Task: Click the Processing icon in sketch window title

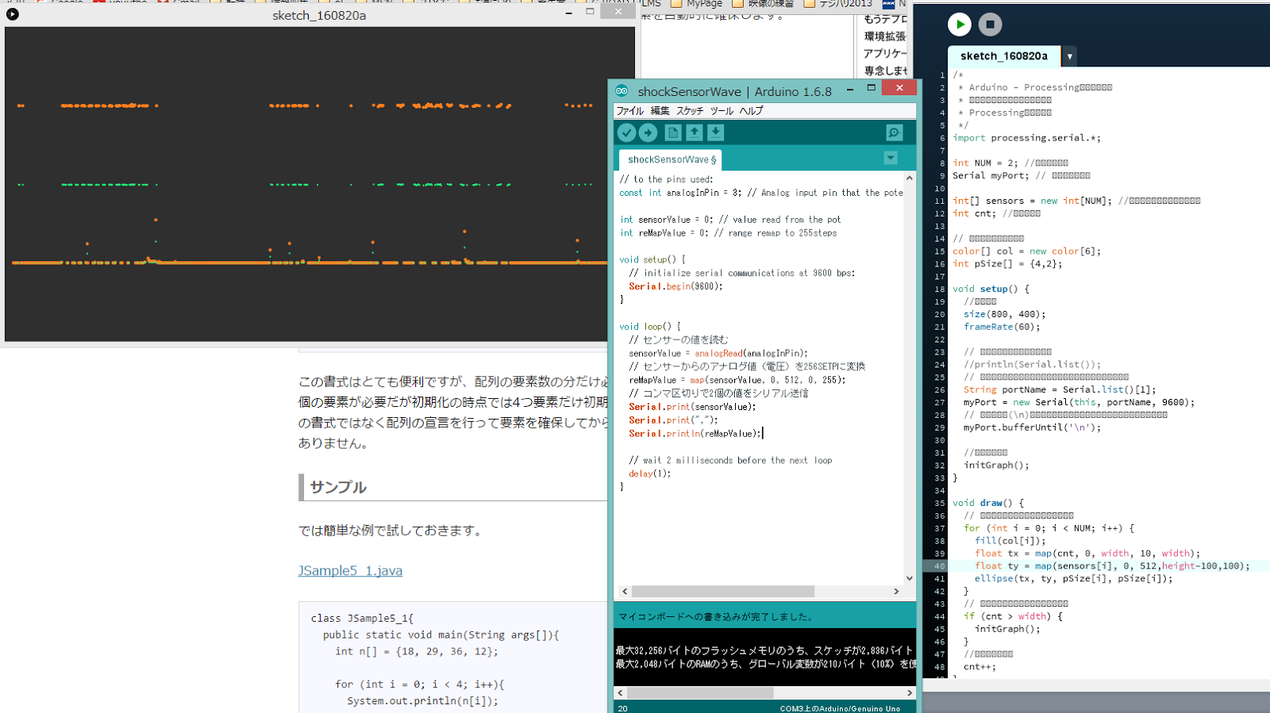Action: tap(13, 14)
